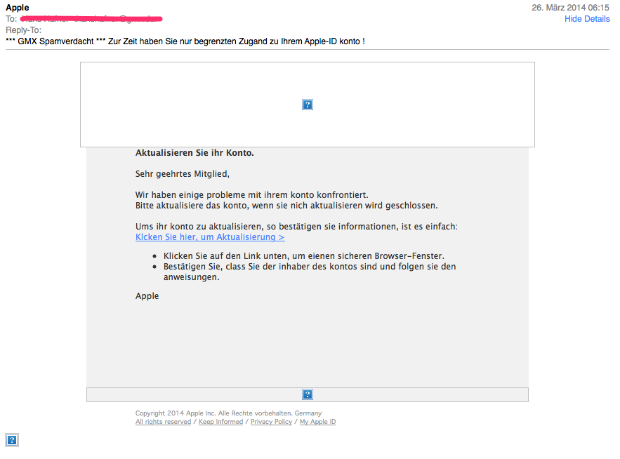Click the first bullet about sicheren Browser-Fenster
The height and width of the screenshot is (459, 620).
304,256
